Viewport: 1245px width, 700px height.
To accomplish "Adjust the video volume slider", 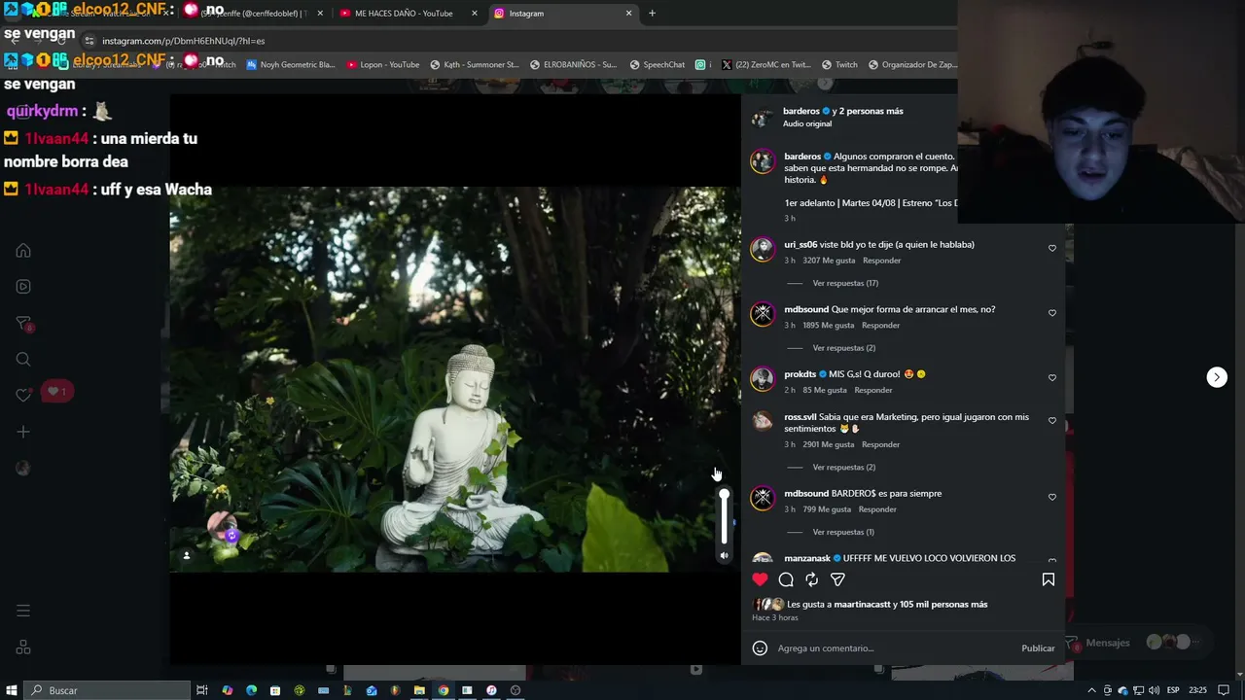I will click(x=724, y=516).
